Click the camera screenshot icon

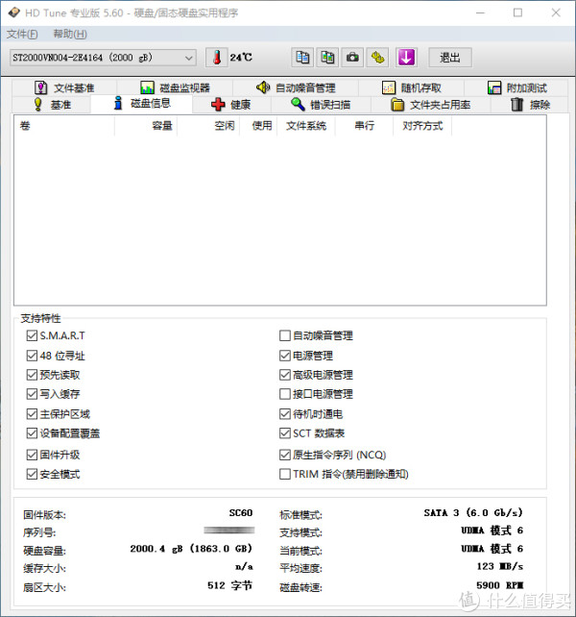click(x=352, y=58)
